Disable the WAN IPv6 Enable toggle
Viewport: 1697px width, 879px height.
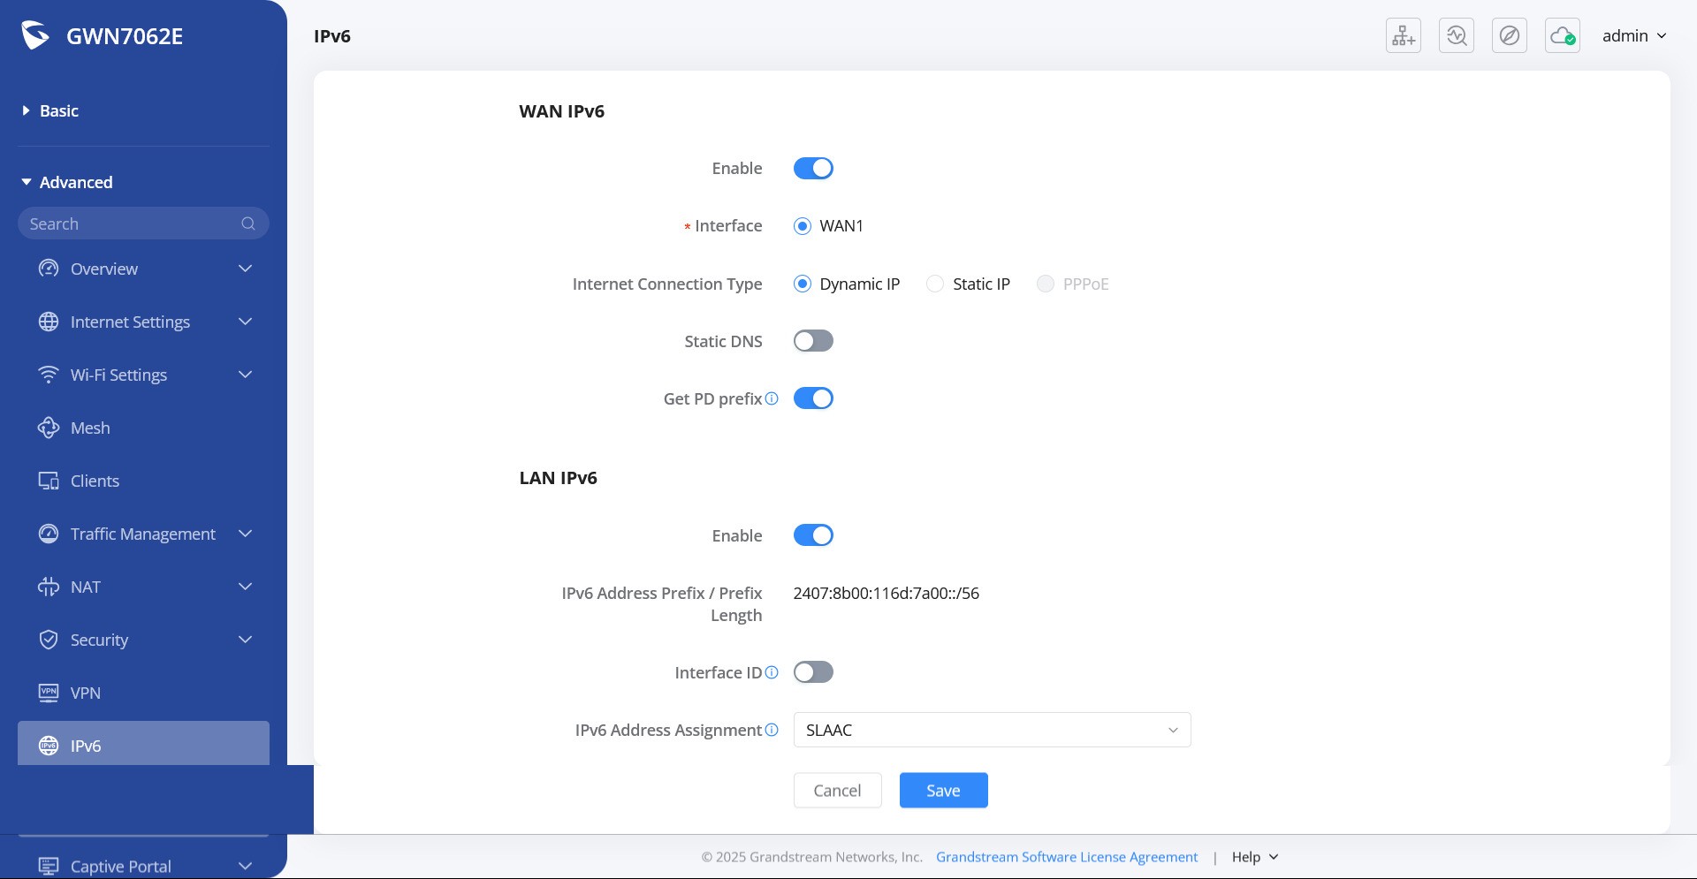click(813, 168)
